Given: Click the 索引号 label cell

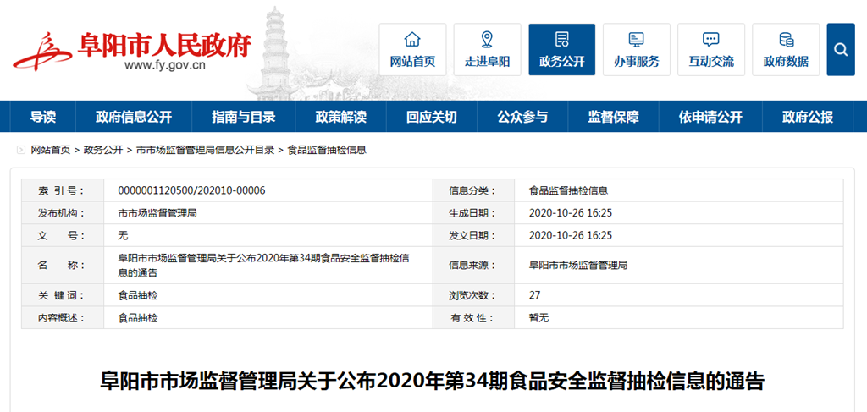Looking at the screenshot, I should pyautogui.click(x=63, y=190).
